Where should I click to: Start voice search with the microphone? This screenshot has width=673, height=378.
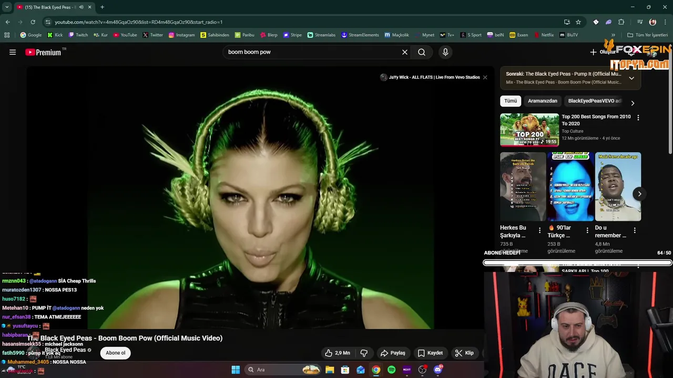click(445, 52)
